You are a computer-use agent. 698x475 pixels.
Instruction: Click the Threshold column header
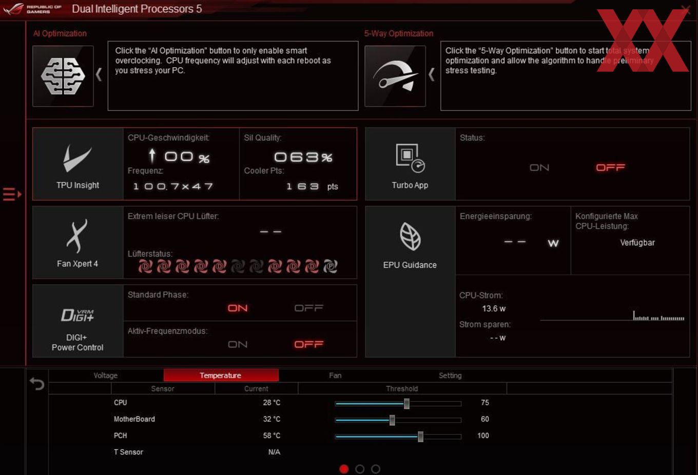tap(402, 389)
